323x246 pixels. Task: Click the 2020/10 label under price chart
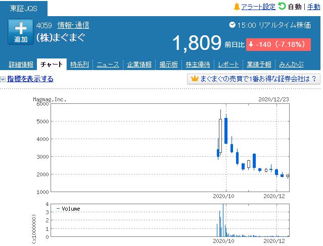click(223, 196)
